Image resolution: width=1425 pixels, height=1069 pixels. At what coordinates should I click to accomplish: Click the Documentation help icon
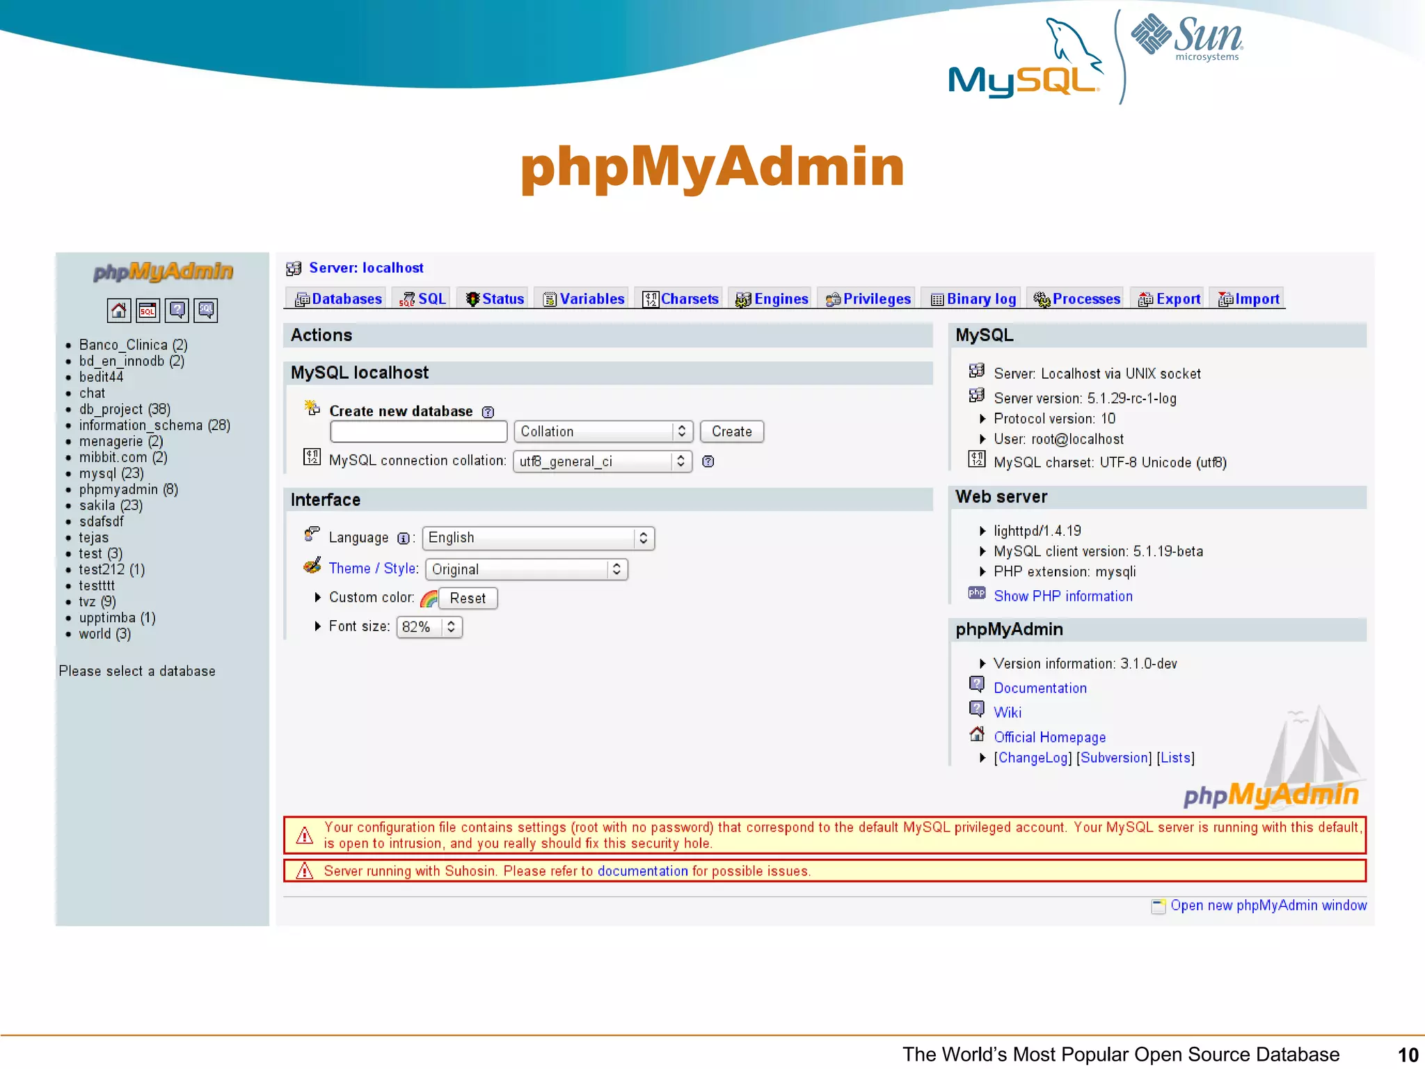(x=977, y=685)
